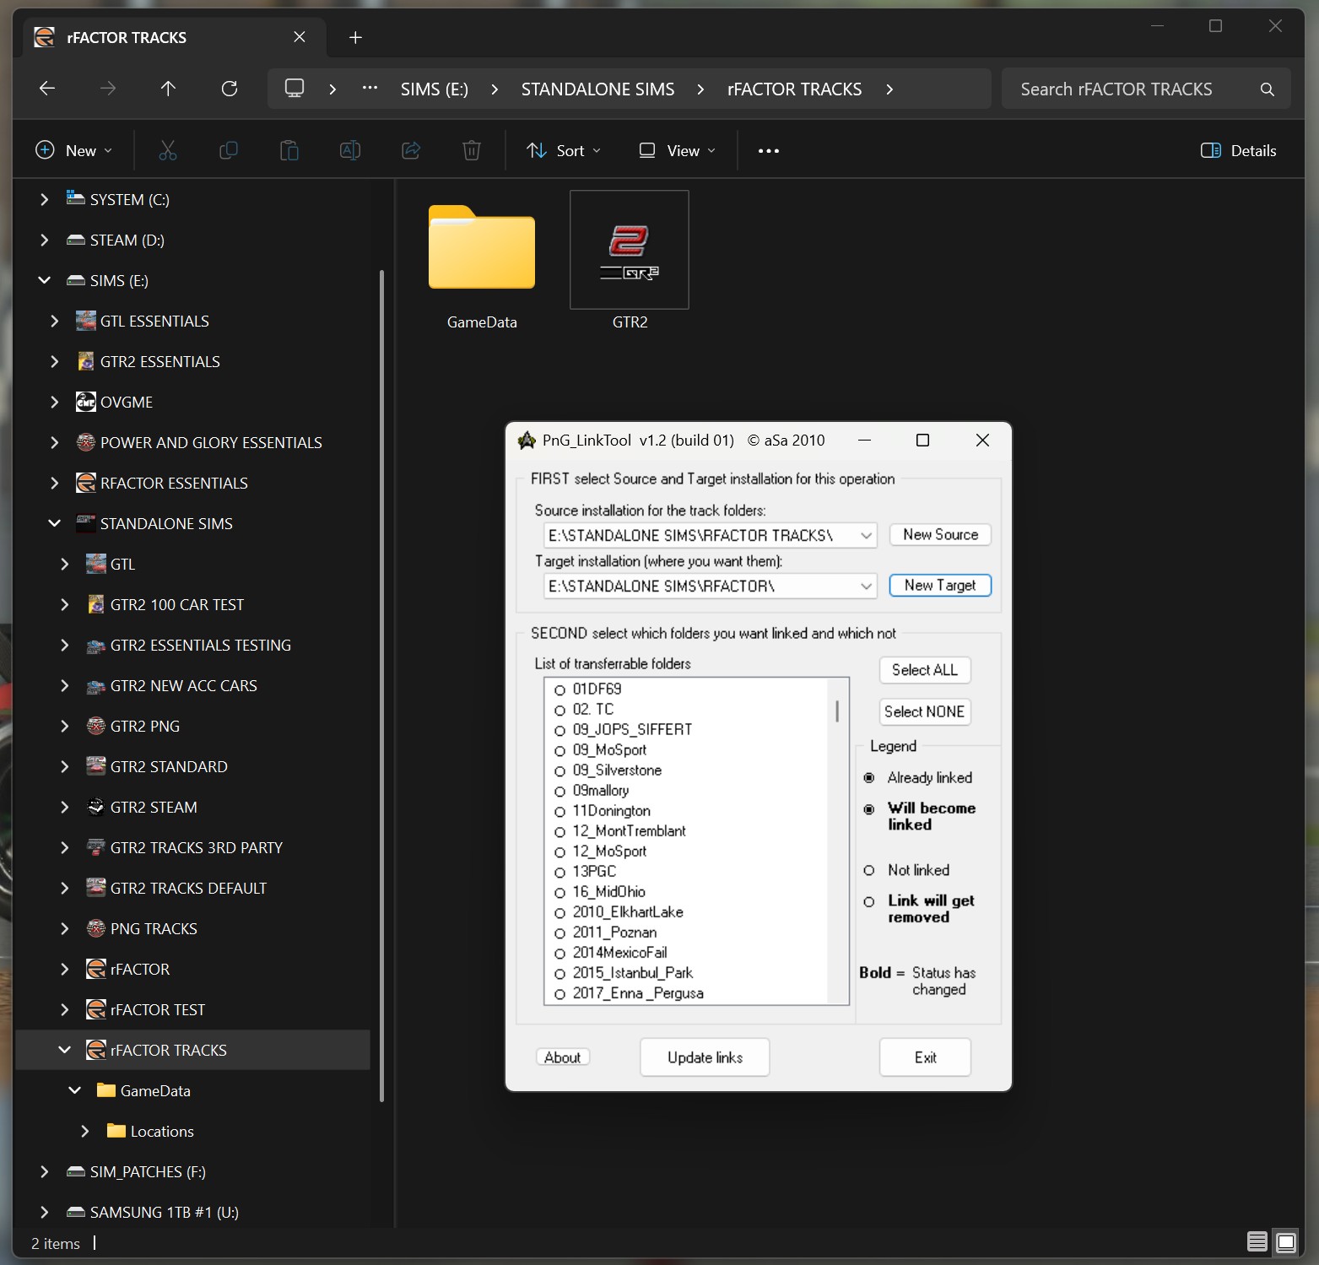
Task: Click the This PC monitor icon in address bar
Action: [295, 89]
